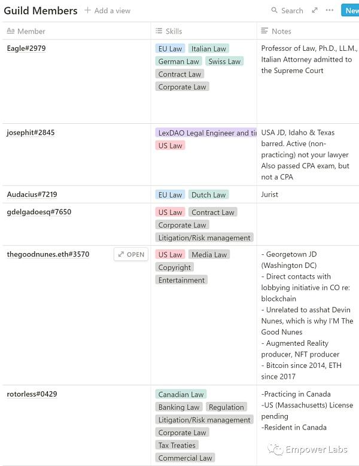Select the Media Law tag
This screenshot has width=359, height=466.
(x=209, y=255)
